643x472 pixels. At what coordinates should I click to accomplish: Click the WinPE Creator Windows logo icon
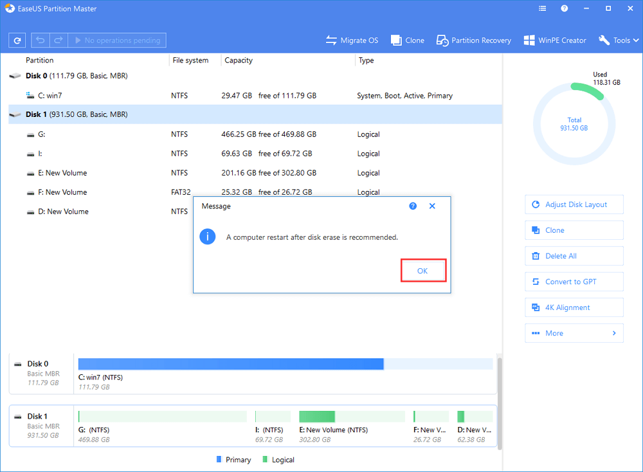click(x=529, y=40)
